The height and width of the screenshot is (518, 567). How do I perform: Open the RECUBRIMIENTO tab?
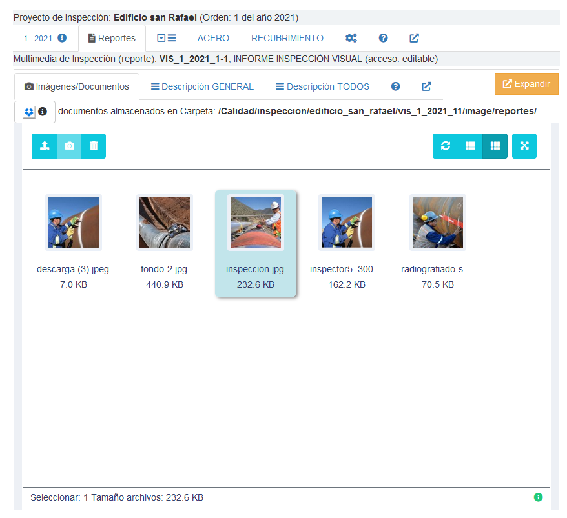pos(287,38)
